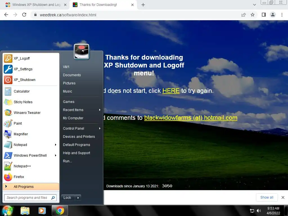Close Windows XP Shutdown tab
This screenshot has height=216, width=288.
pos(65,5)
